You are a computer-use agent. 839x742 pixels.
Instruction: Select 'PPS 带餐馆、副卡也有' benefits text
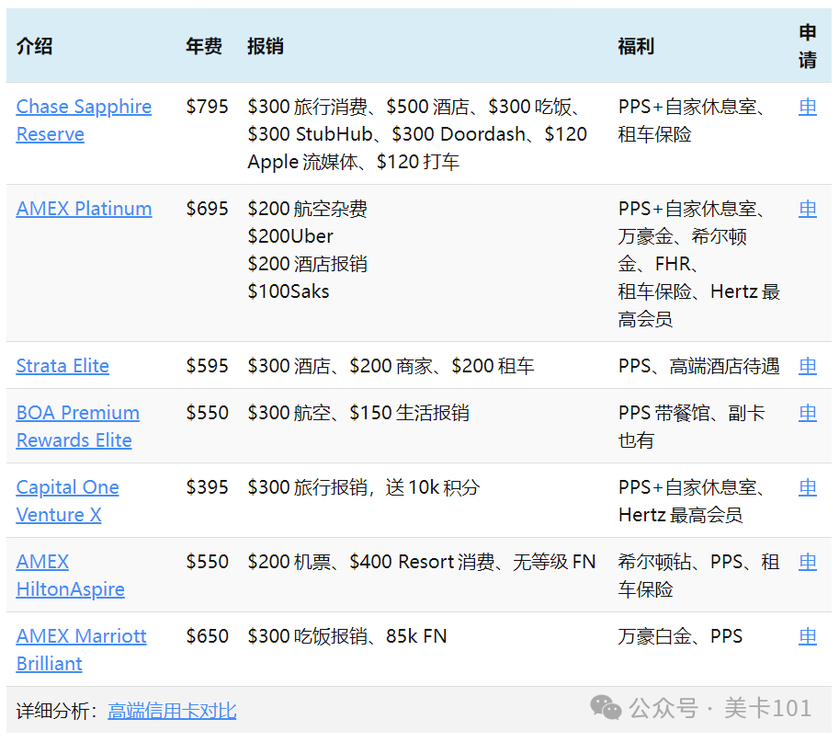[x=692, y=426]
